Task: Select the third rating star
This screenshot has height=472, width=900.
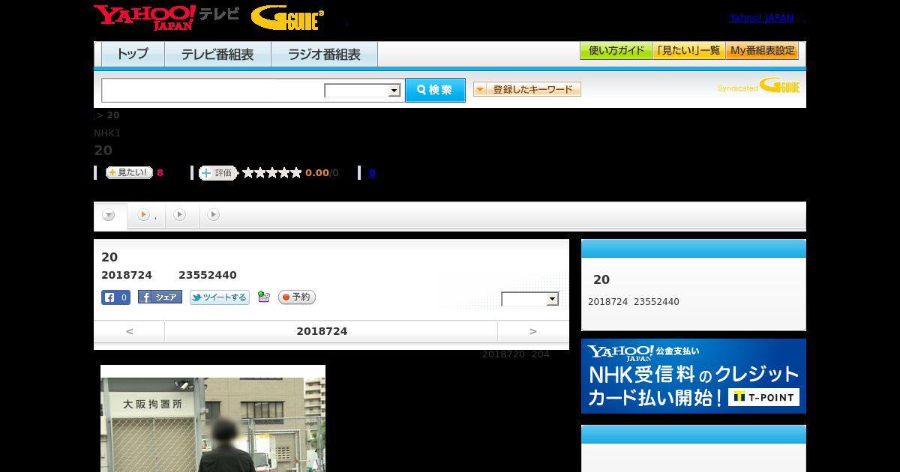Action: tap(272, 173)
